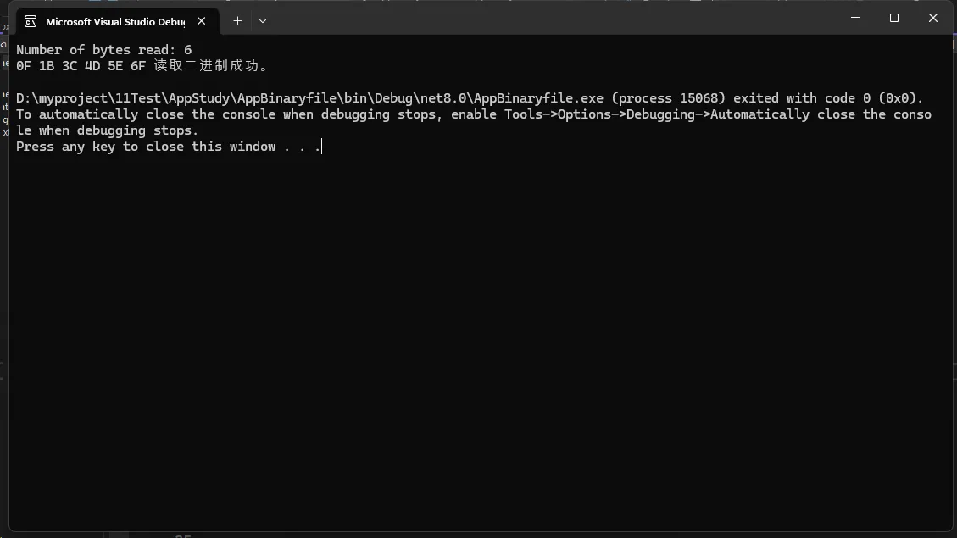This screenshot has height=538, width=957.
Task: Click the hex output '0F 1B 3C 4D 5E 6F'
Action: [81, 66]
